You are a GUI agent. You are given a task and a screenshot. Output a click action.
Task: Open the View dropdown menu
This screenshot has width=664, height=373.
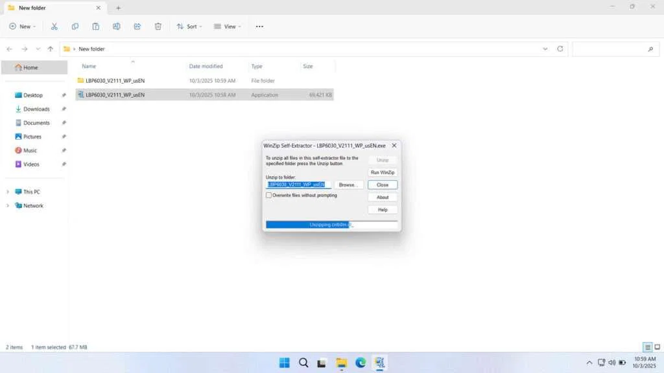(x=227, y=27)
